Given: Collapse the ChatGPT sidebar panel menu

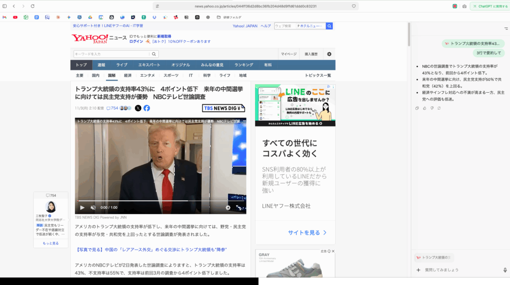Looking at the screenshot, I should pyautogui.click(x=506, y=29).
